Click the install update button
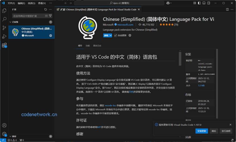Image resolution: width=236 pixels, height=142 pixels. (202, 131)
